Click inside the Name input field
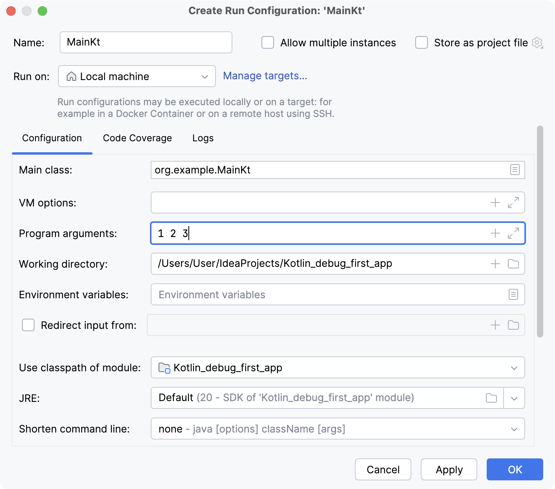This screenshot has width=555, height=489. click(145, 42)
